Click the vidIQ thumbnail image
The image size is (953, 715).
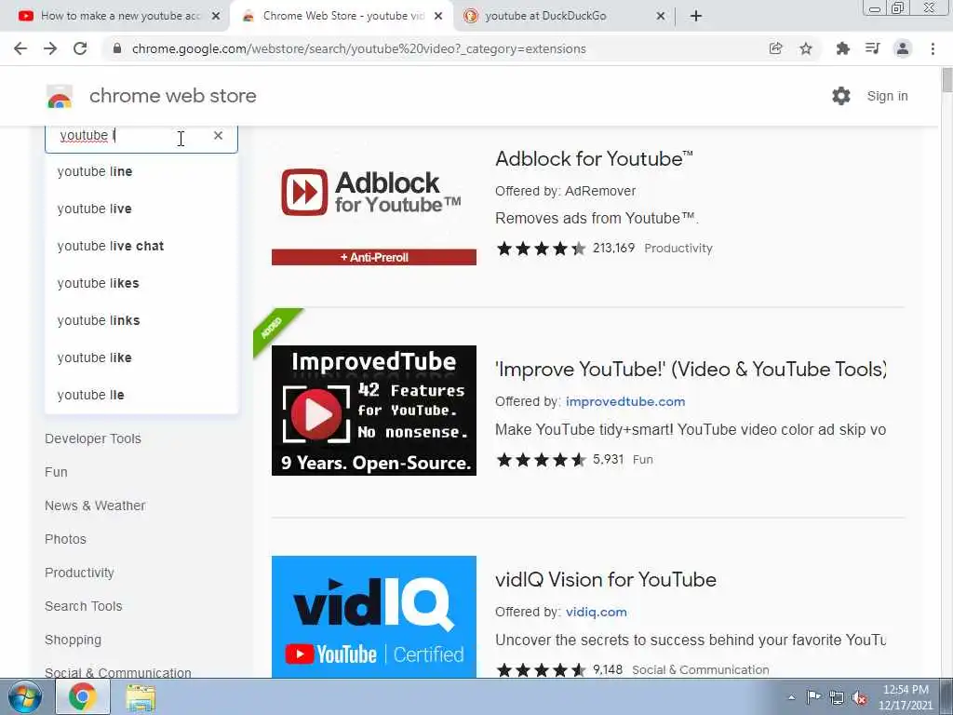[374, 616]
